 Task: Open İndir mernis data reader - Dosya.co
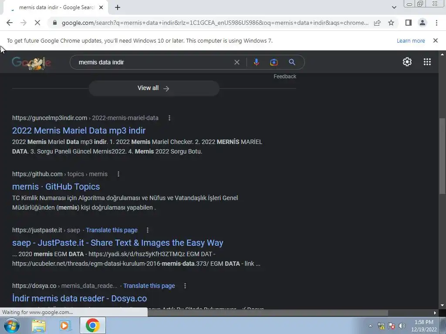point(79,298)
